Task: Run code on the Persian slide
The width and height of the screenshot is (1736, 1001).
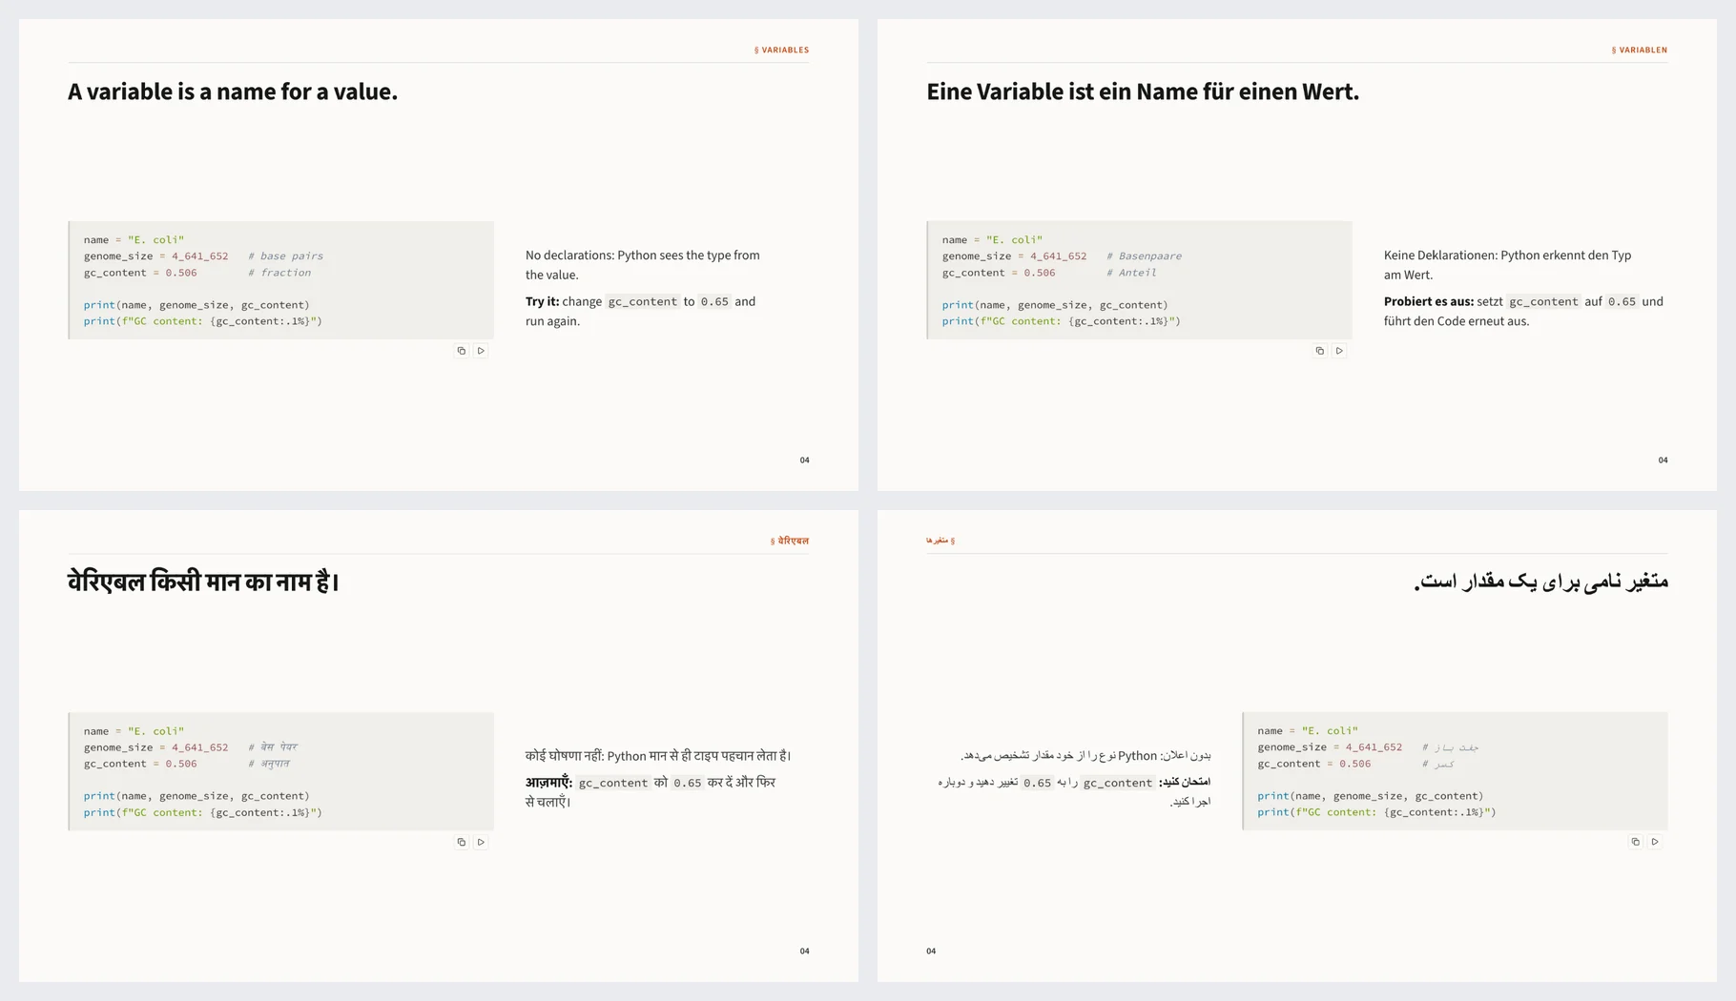Action: coord(1655,842)
